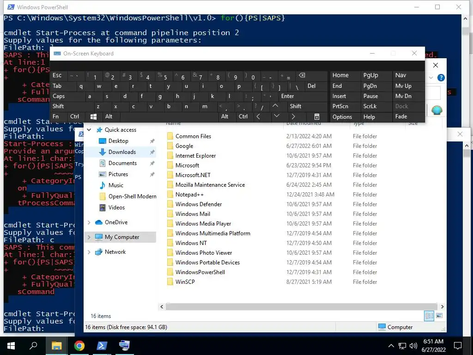
Task: Click the Help key on On-Screen Keyboard
Action: pyautogui.click(x=376, y=116)
